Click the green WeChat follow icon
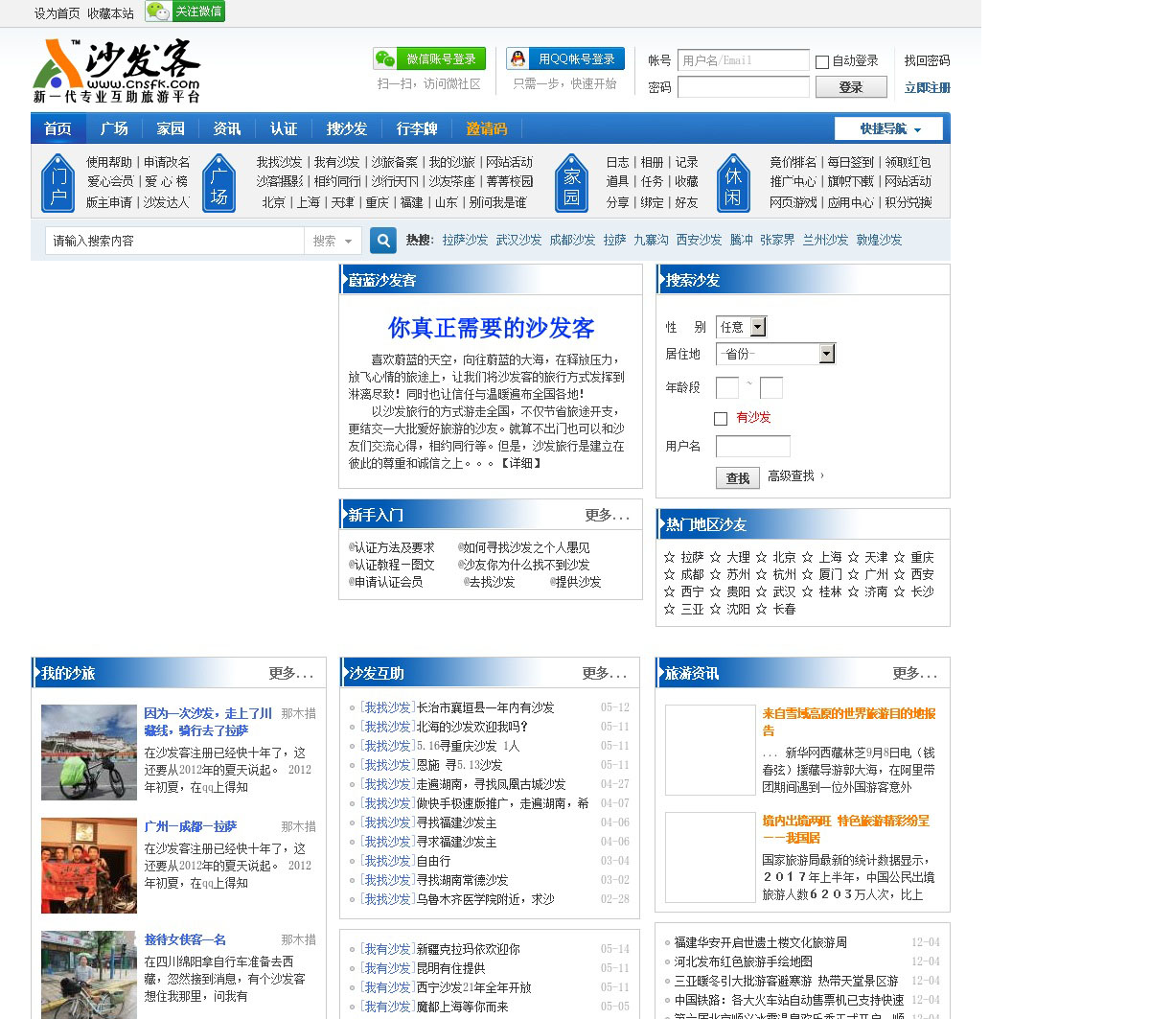 coord(185,12)
